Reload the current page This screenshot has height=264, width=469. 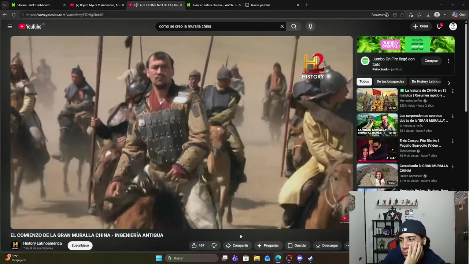click(x=14, y=15)
